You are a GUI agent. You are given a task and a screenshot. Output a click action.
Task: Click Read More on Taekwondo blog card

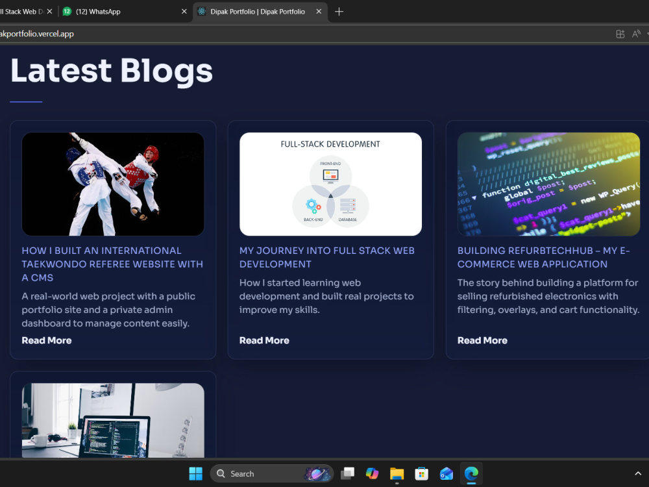pyautogui.click(x=47, y=340)
